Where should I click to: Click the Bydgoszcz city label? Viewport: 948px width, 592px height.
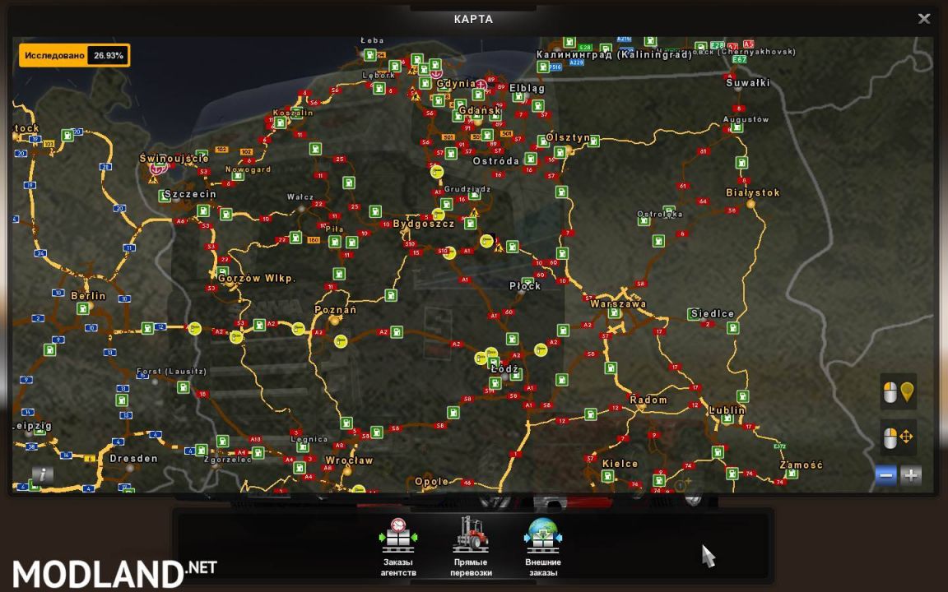click(x=423, y=224)
